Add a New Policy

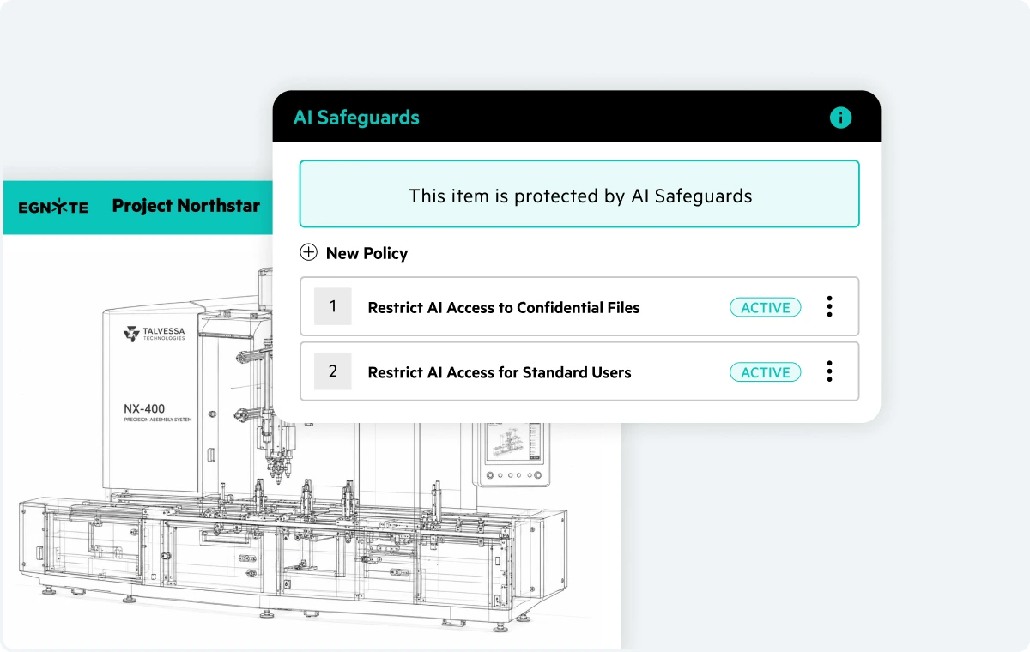(x=354, y=253)
